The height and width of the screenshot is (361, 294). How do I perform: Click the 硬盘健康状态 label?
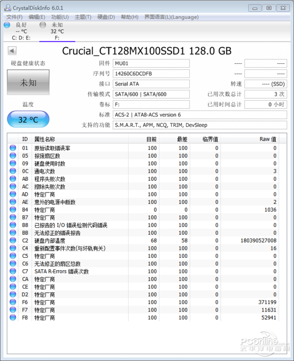pos(28,63)
